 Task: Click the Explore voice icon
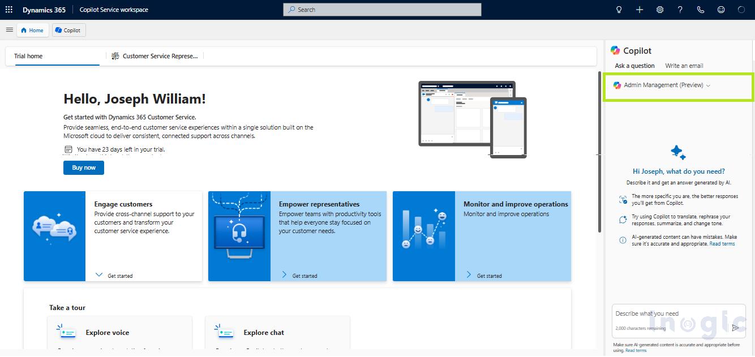pos(66,331)
